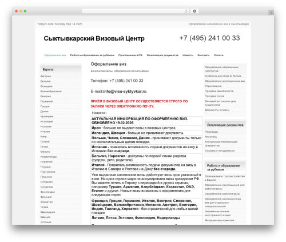The image size is (286, 242).
Task: Open the Оплата menu item
Action: (219, 55)
